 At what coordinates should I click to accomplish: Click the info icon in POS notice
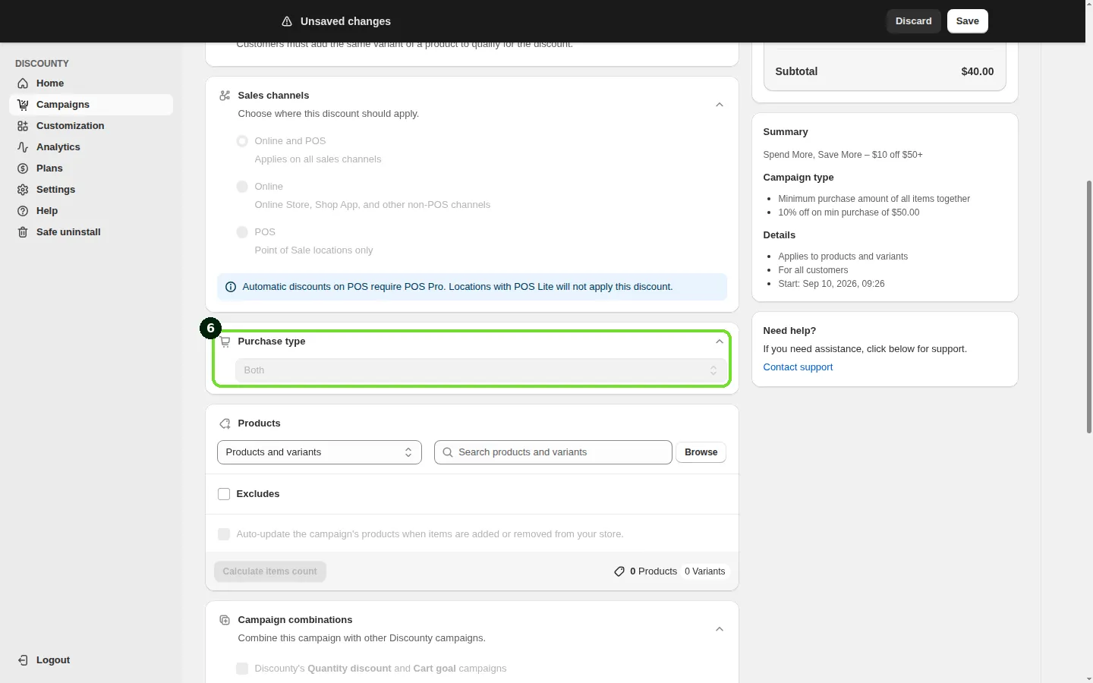(x=231, y=287)
